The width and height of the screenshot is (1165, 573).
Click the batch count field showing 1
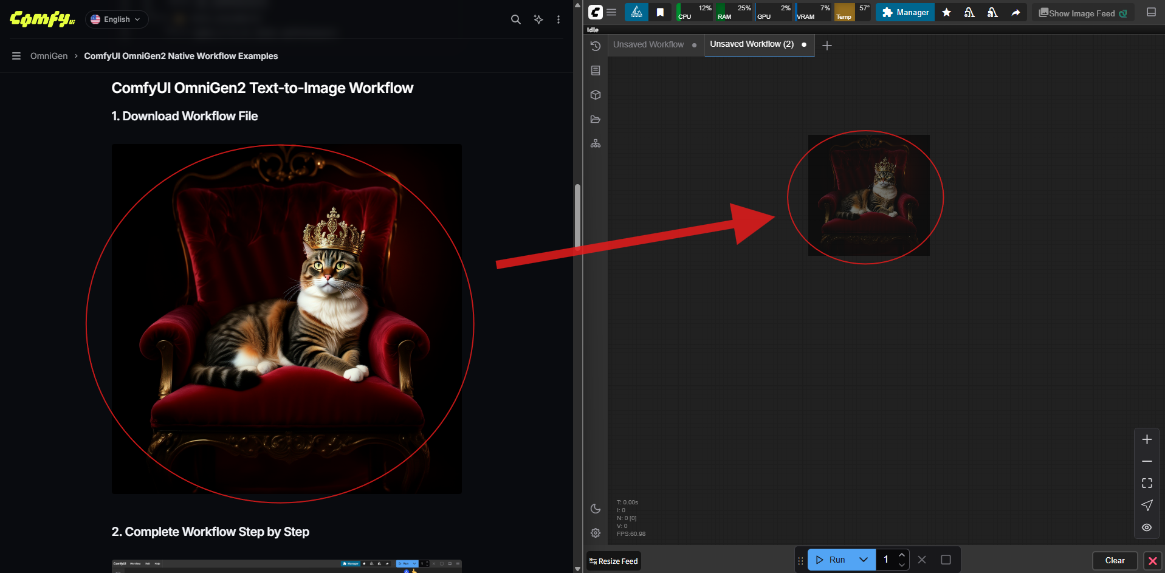pos(886,560)
